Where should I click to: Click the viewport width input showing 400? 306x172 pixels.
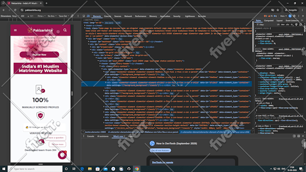coord(22,16)
